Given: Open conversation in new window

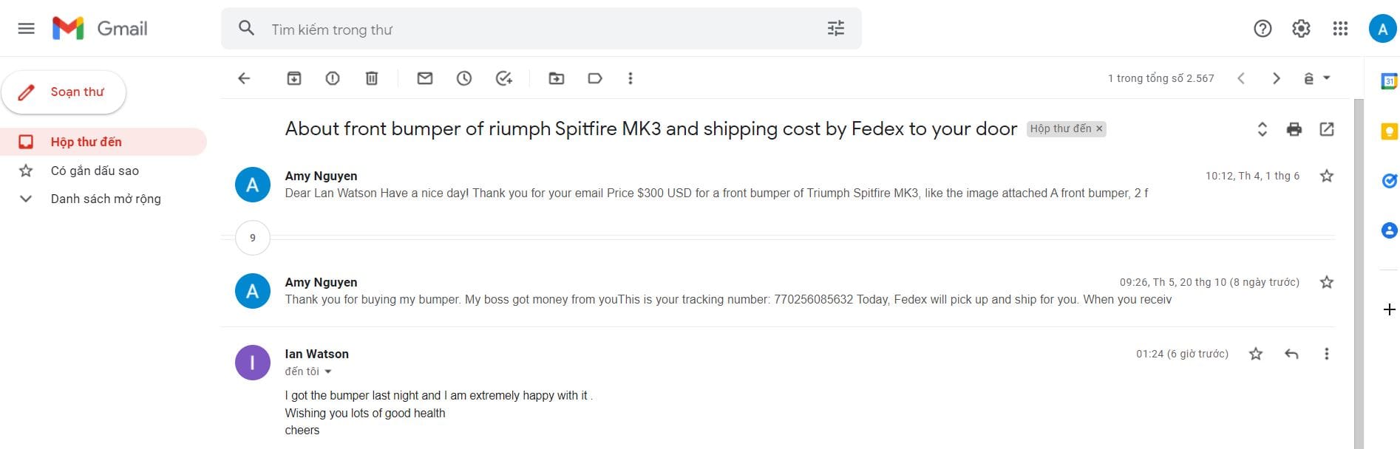Looking at the screenshot, I should pyautogui.click(x=1327, y=129).
